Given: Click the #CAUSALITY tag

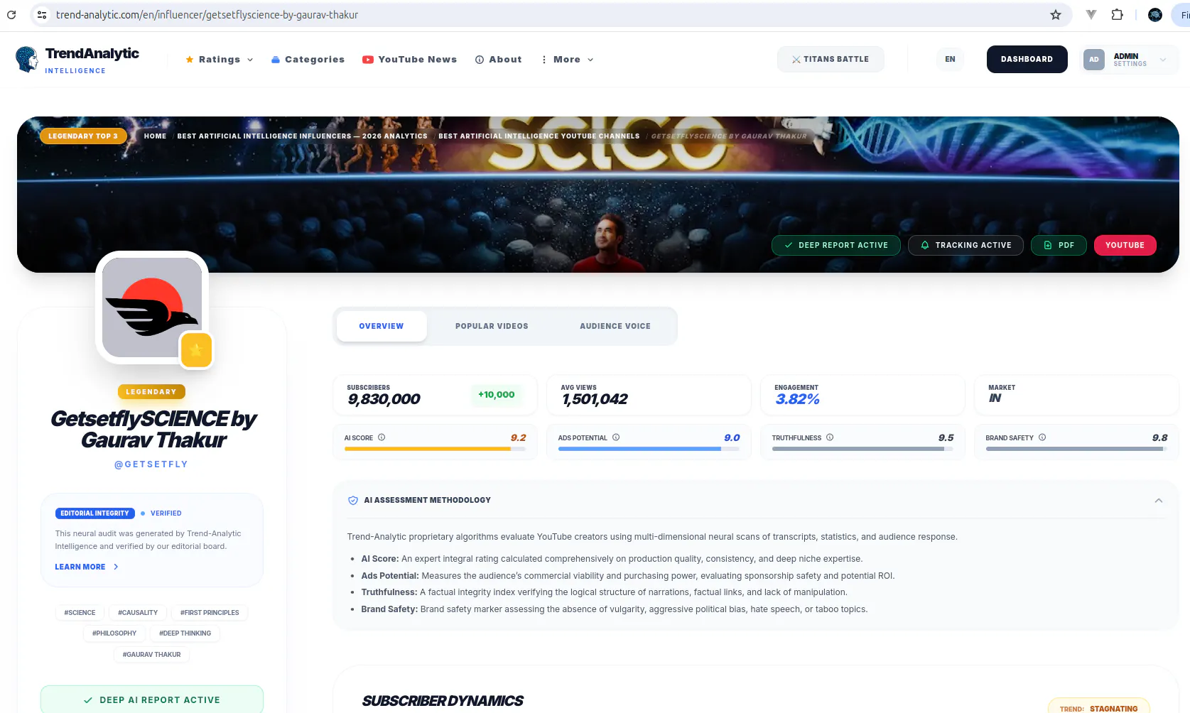Looking at the screenshot, I should click(138, 612).
